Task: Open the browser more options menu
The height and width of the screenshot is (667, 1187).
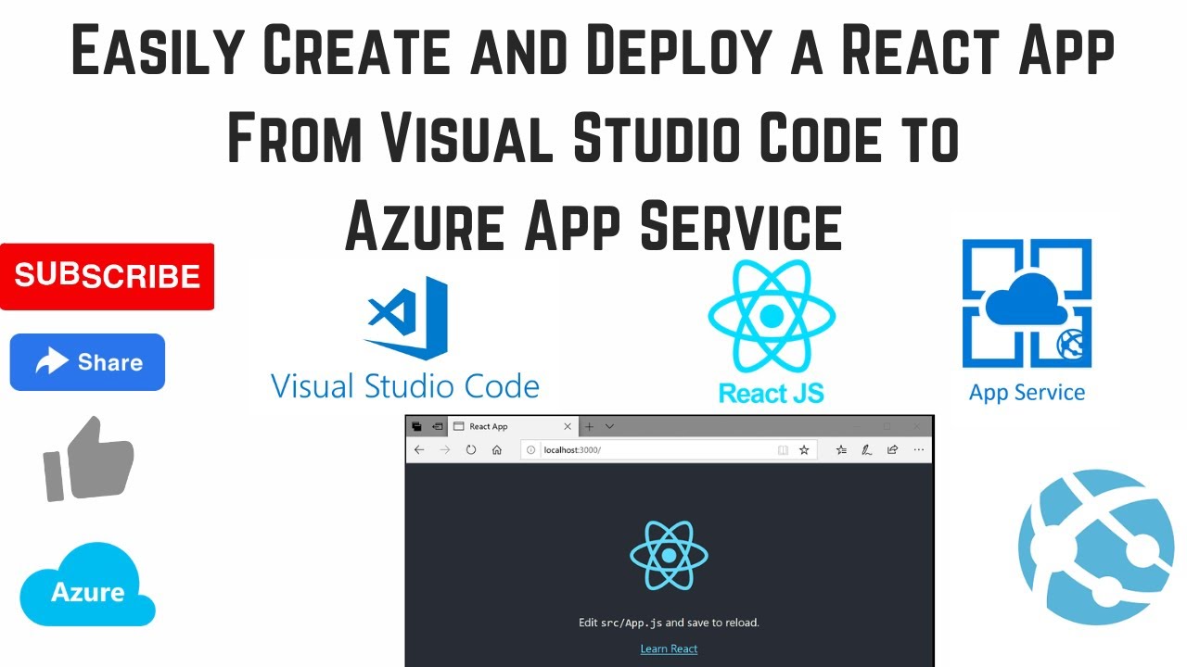Action: pos(919,449)
